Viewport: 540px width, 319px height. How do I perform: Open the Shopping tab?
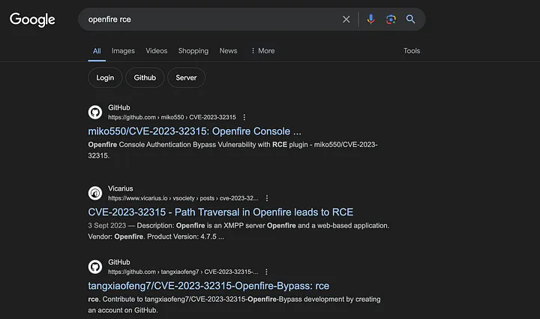(193, 51)
